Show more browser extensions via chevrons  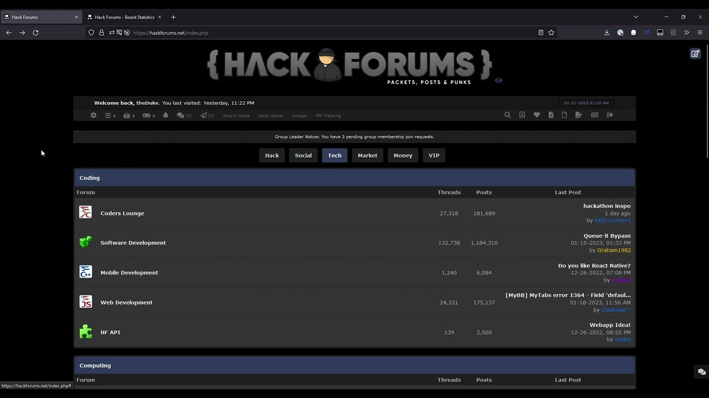[x=686, y=33]
